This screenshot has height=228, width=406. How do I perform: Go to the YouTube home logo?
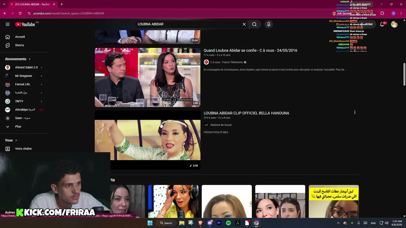25,24
